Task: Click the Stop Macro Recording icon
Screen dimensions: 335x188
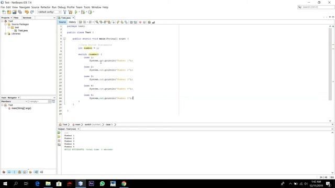Action: [144, 22]
